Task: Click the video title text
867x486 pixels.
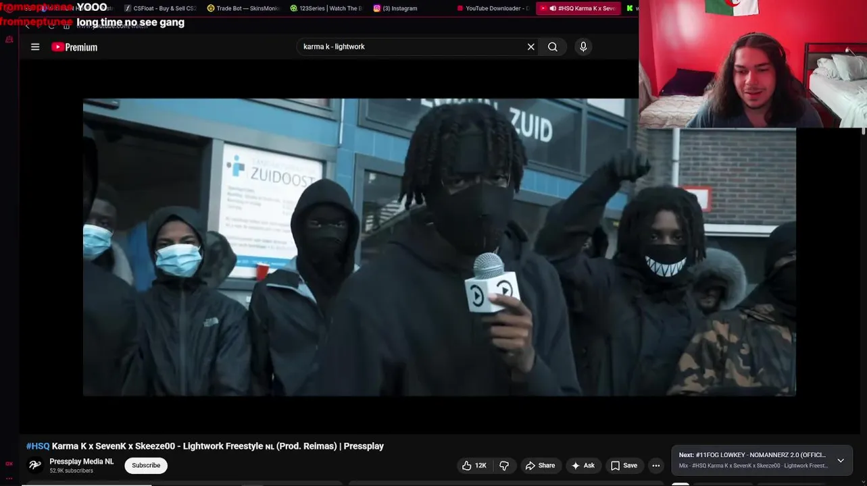Action: 218,446
